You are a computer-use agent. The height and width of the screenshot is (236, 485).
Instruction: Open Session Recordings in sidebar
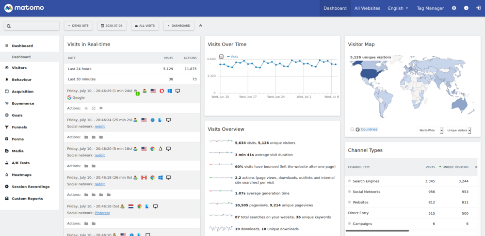coord(30,187)
